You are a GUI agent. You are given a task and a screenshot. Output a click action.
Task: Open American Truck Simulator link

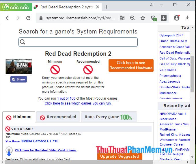(175, 124)
